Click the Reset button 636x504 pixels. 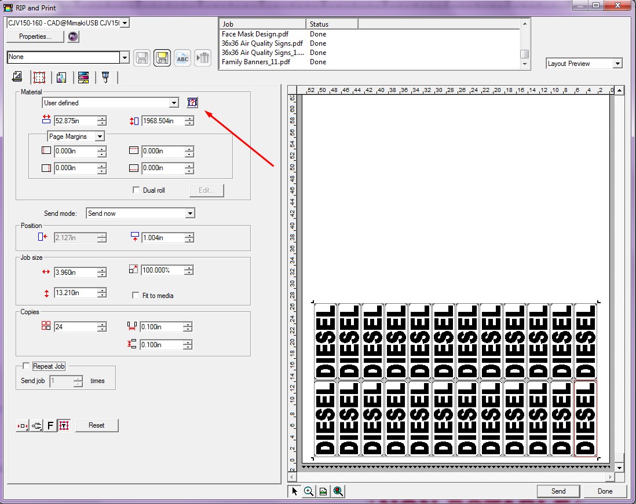[97, 425]
